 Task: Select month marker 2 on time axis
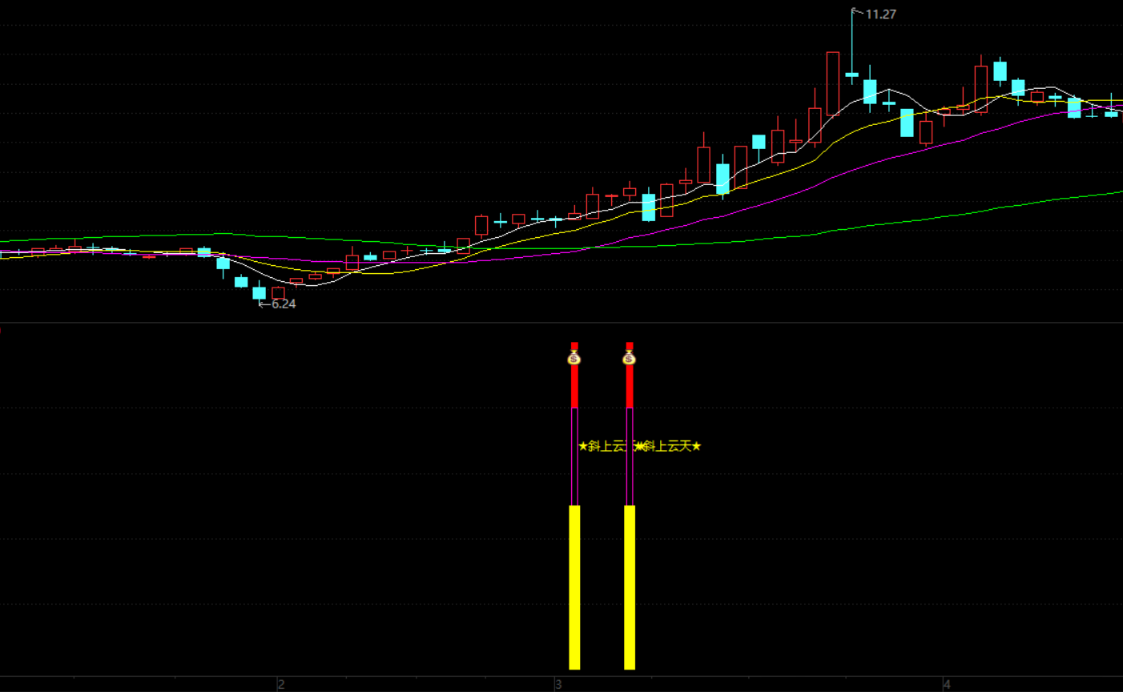[x=281, y=684]
